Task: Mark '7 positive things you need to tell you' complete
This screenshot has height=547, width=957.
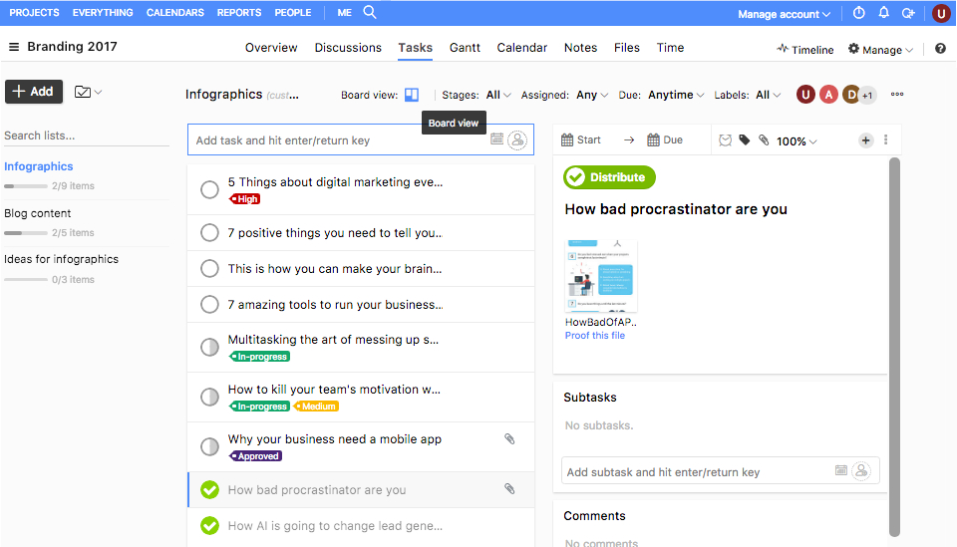Action: coord(209,233)
